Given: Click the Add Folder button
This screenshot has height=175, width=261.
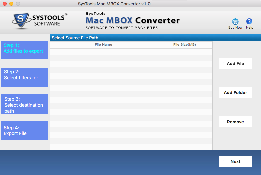Looking at the screenshot, I should [235, 92].
